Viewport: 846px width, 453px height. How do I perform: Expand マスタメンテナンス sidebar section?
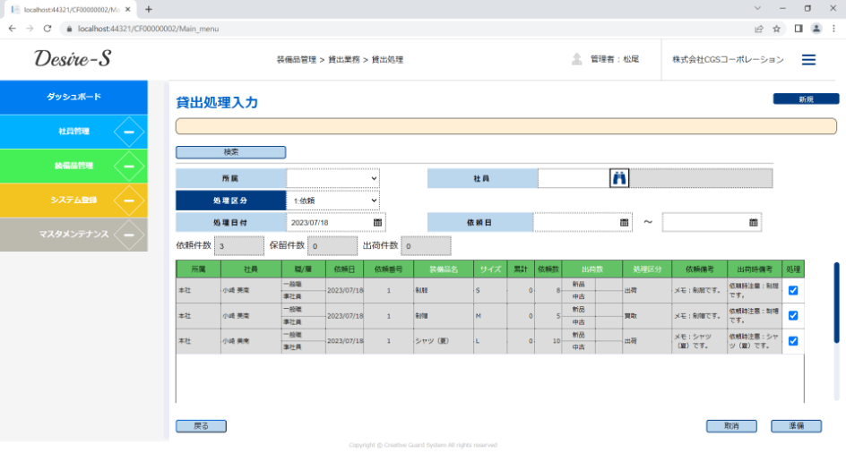(129, 235)
